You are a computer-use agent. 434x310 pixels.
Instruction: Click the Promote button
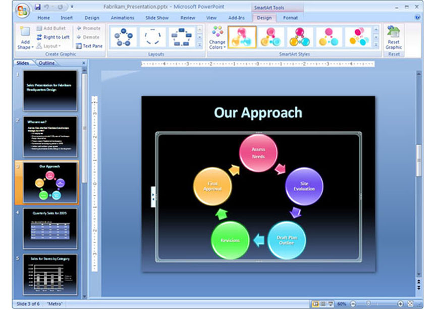pyautogui.click(x=89, y=28)
